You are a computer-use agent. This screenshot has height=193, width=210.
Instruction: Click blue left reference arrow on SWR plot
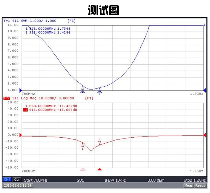(21, 90)
